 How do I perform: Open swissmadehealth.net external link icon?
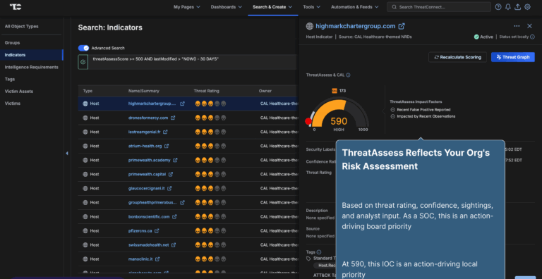pos(174,244)
